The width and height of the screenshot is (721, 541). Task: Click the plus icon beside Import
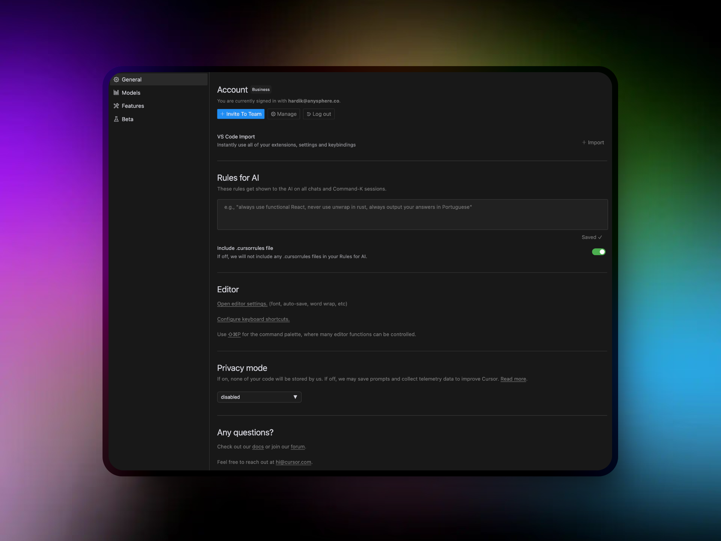[584, 142]
